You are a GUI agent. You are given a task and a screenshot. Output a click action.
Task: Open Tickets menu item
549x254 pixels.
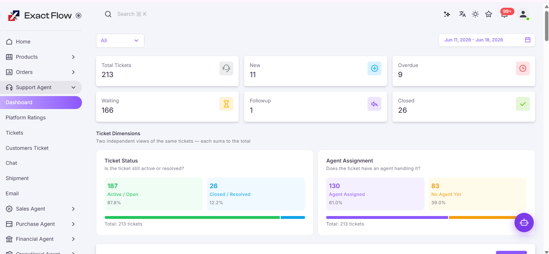[x=14, y=133]
